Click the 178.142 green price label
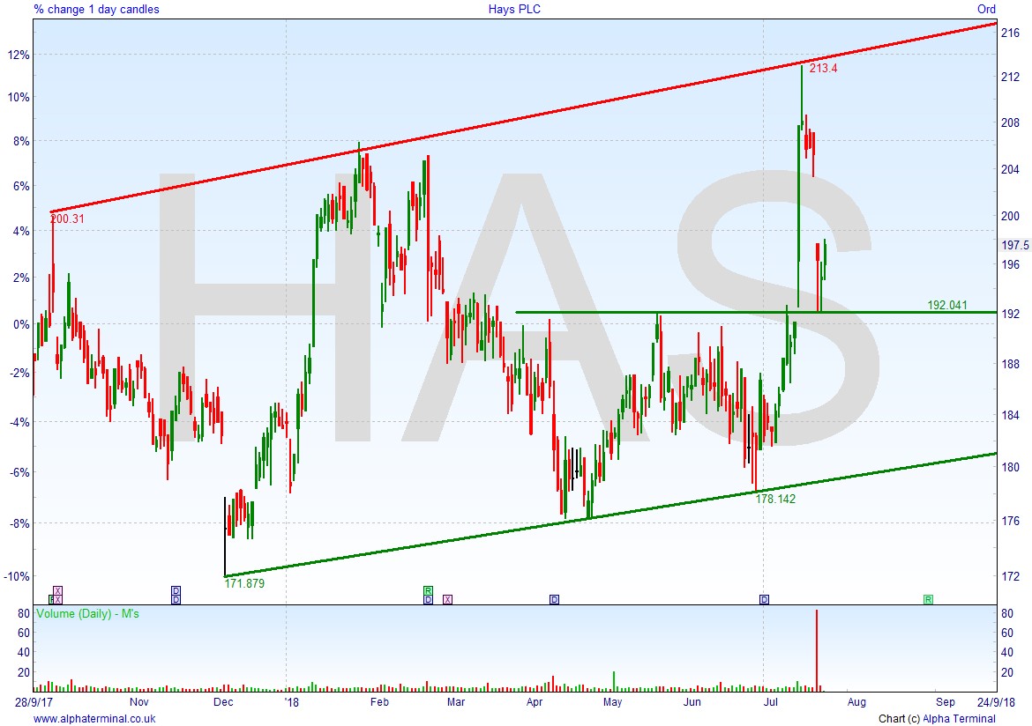 (775, 499)
